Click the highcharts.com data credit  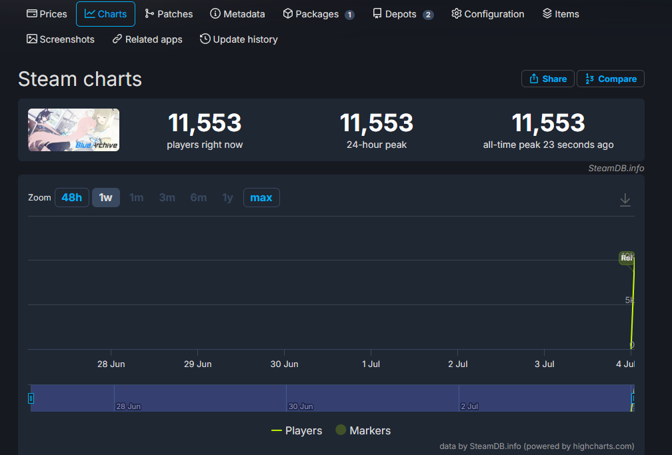click(x=537, y=446)
